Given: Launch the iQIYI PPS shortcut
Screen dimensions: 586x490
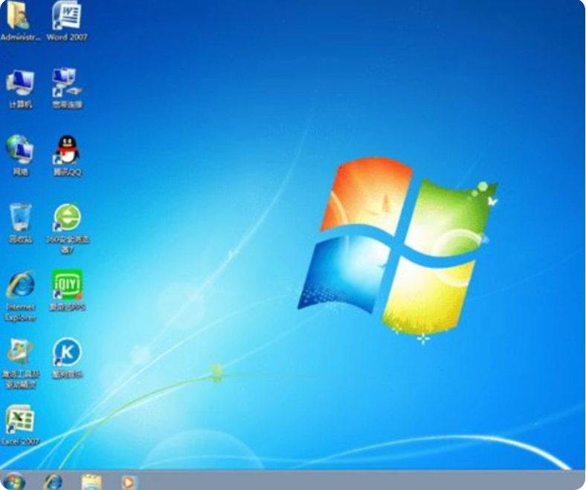Looking at the screenshot, I should [x=67, y=284].
